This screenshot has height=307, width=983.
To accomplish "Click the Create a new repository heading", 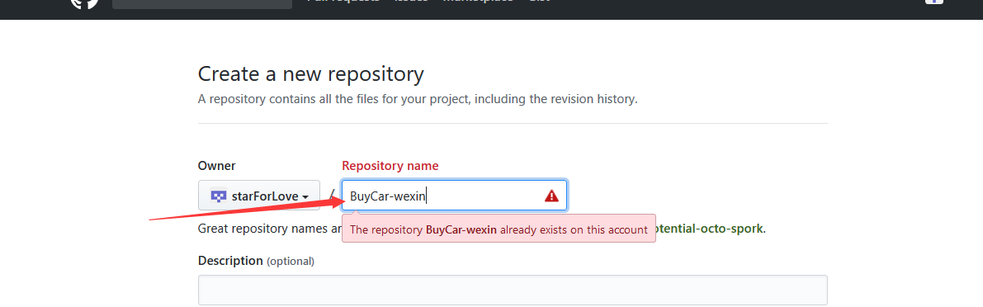I will pyautogui.click(x=311, y=74).
